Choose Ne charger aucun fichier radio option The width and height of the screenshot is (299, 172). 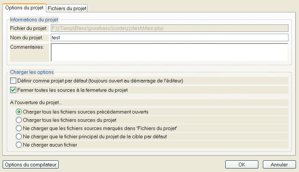point(19,145)
